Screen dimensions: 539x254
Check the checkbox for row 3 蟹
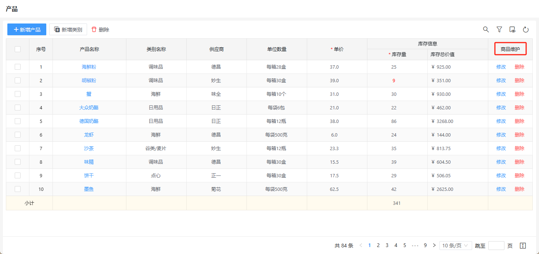coord(18,94)
